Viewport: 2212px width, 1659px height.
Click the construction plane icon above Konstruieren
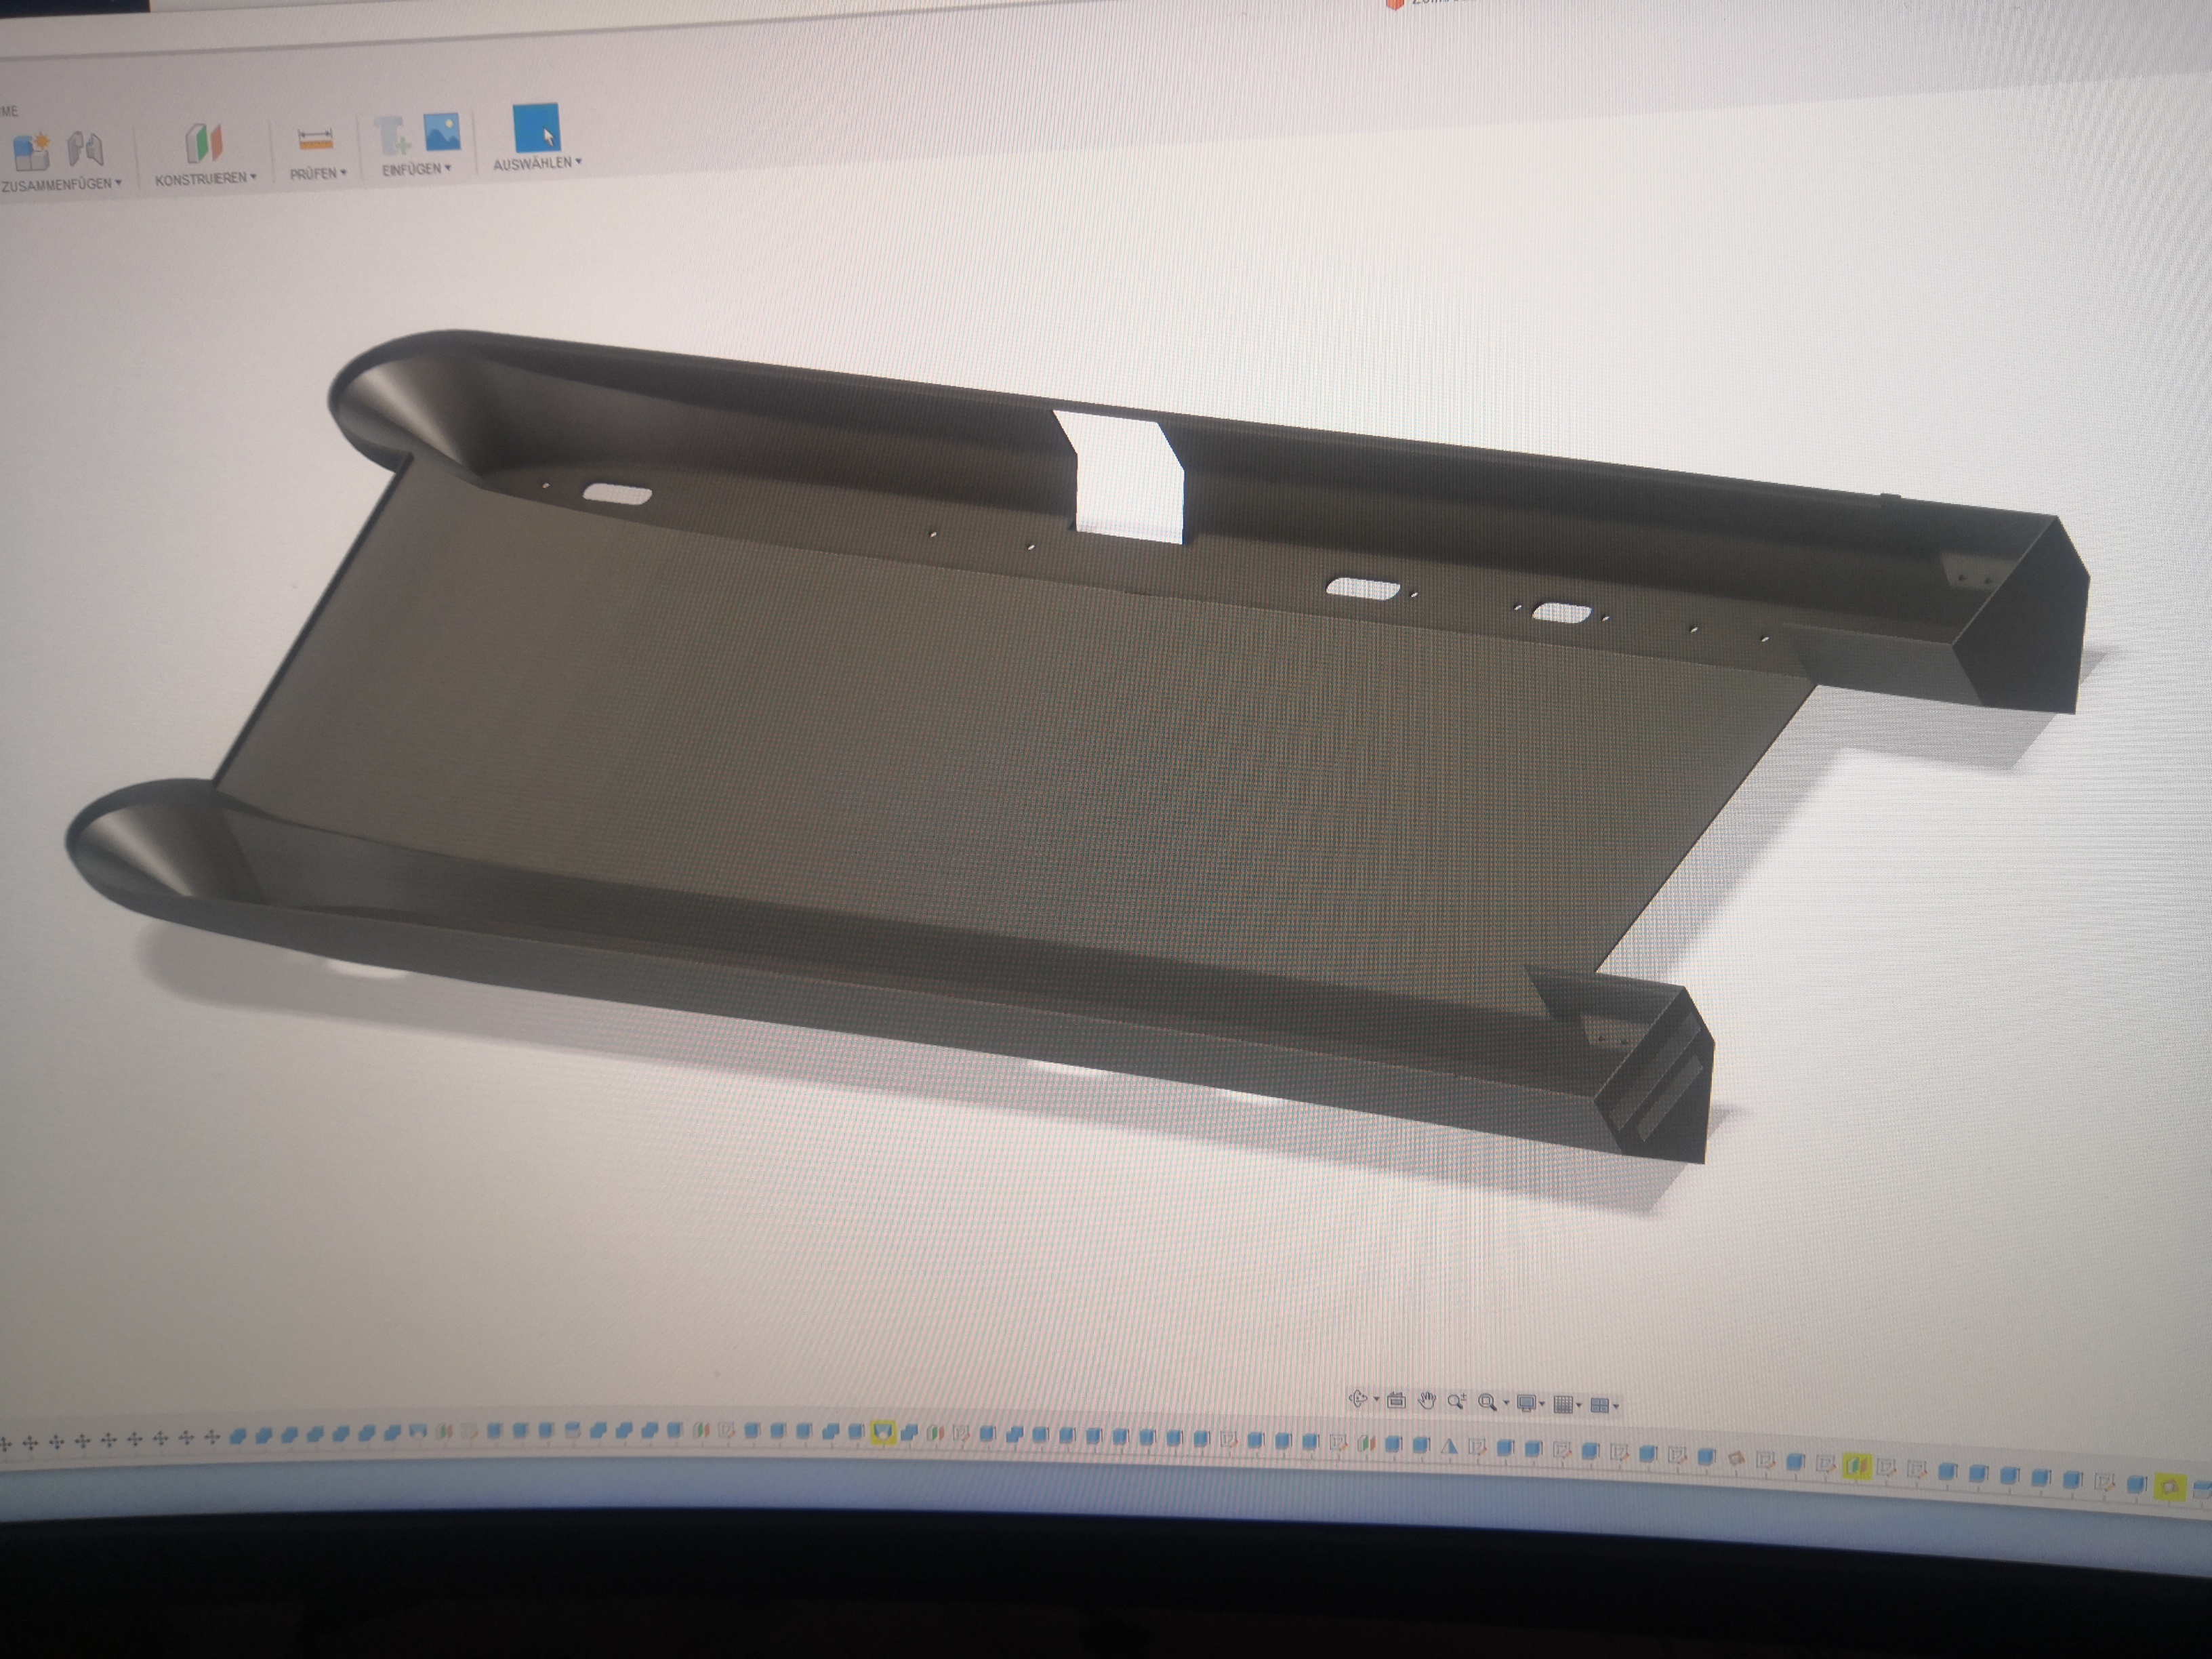tap(204, 143)
